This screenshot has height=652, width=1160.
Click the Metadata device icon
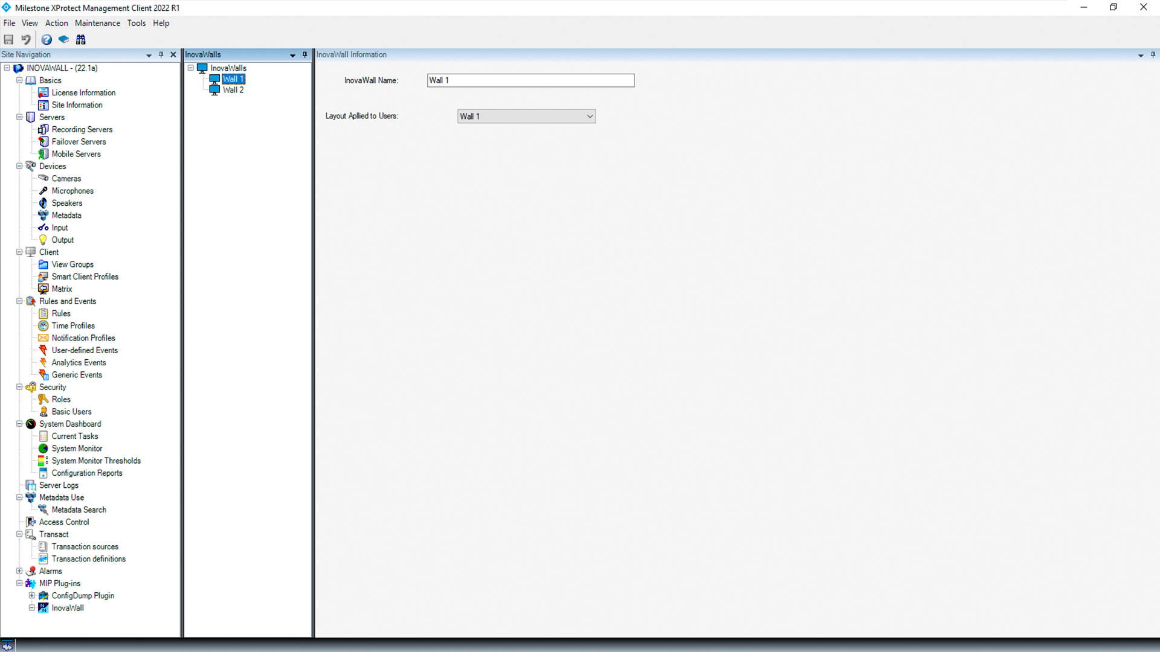click(x=43, y=216)
